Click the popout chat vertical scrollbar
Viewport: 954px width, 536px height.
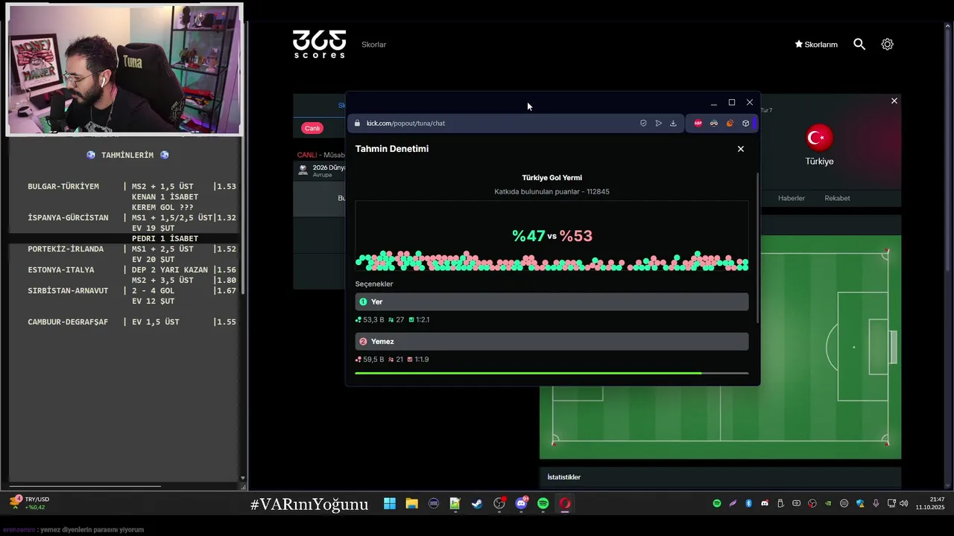tap(758, 248)
